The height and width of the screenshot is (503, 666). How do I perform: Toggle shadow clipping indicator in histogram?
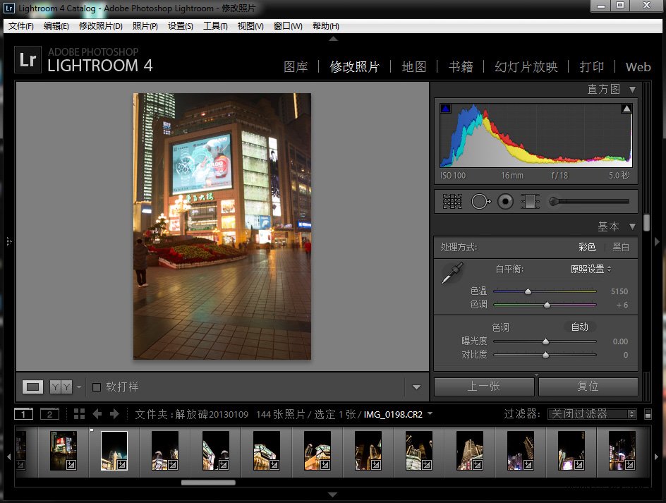point(445,109)
